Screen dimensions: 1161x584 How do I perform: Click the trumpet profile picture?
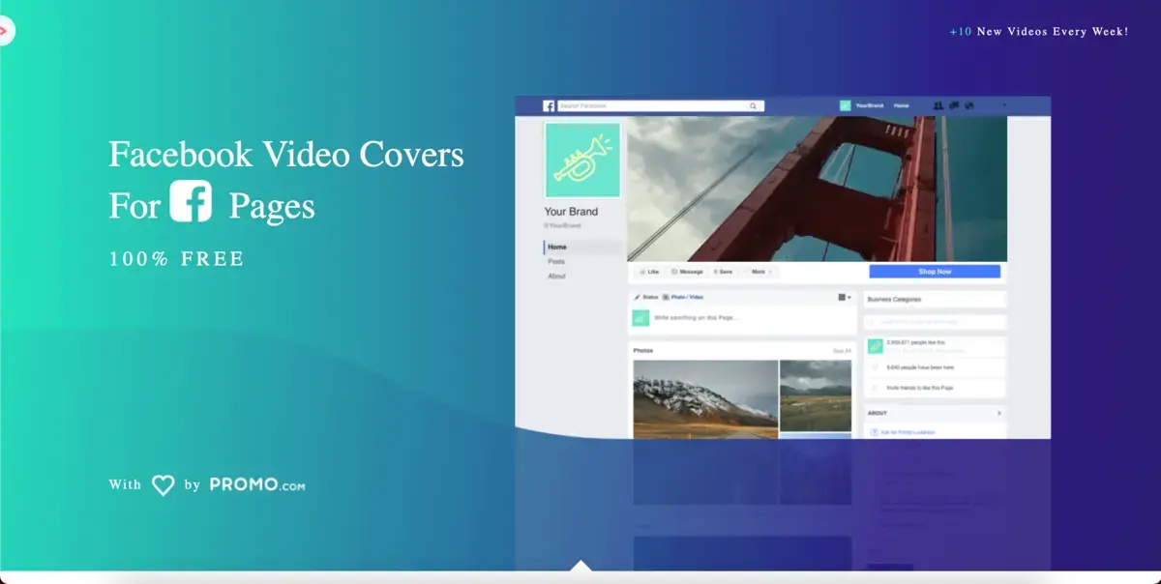[583, 161]
